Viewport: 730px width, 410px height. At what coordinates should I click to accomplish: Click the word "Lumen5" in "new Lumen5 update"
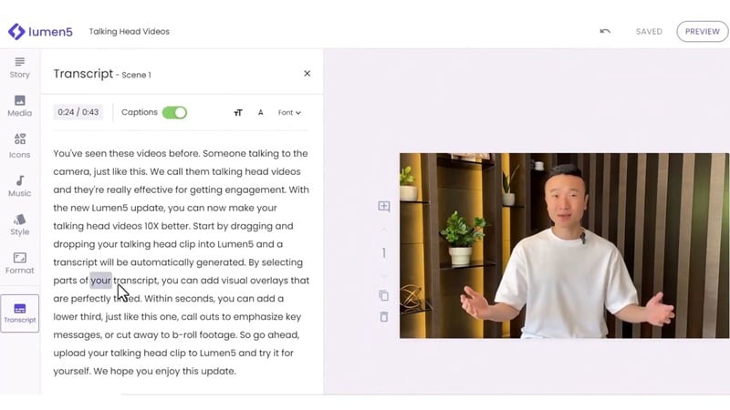[109, 208]
